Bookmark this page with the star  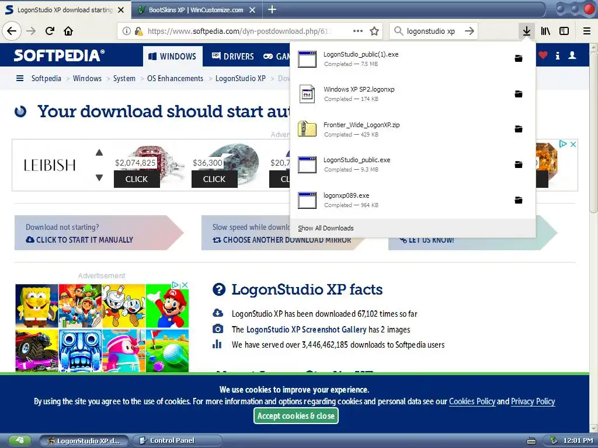374,31
